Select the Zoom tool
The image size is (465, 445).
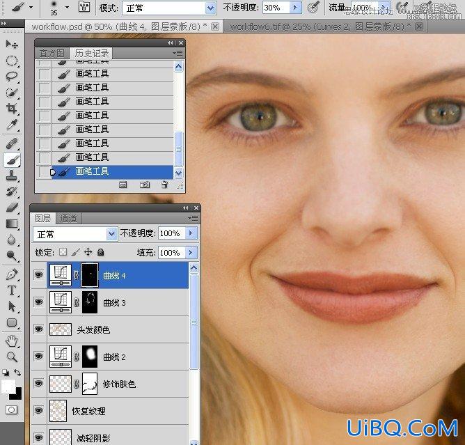(x=12, y=357)
